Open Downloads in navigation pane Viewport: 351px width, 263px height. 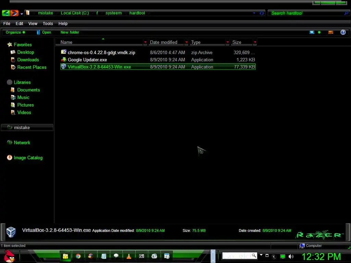(28, 60)
